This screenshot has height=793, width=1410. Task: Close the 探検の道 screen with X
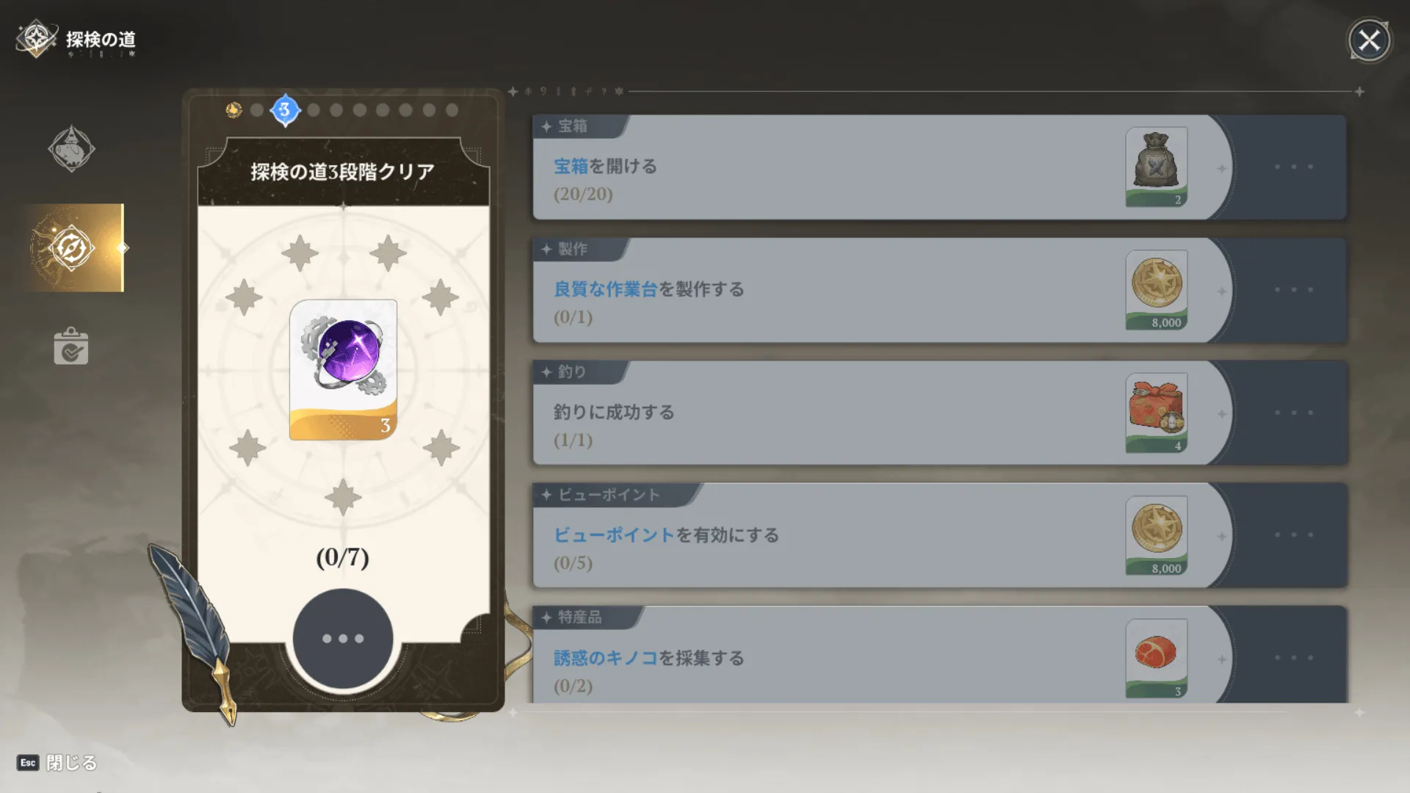point(1369,40)
